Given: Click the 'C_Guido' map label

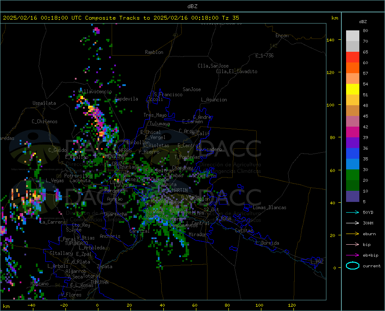Looking at the screenshot, I should [57, 150].
